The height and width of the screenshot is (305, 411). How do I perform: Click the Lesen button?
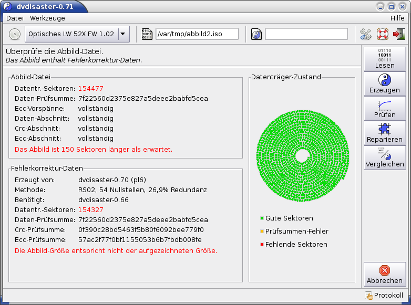[x=385, y=59]
